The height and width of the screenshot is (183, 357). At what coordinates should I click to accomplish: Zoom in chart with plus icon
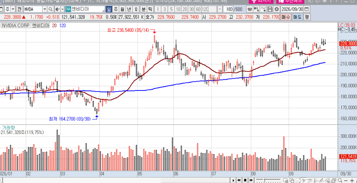[x=352, y=180]
